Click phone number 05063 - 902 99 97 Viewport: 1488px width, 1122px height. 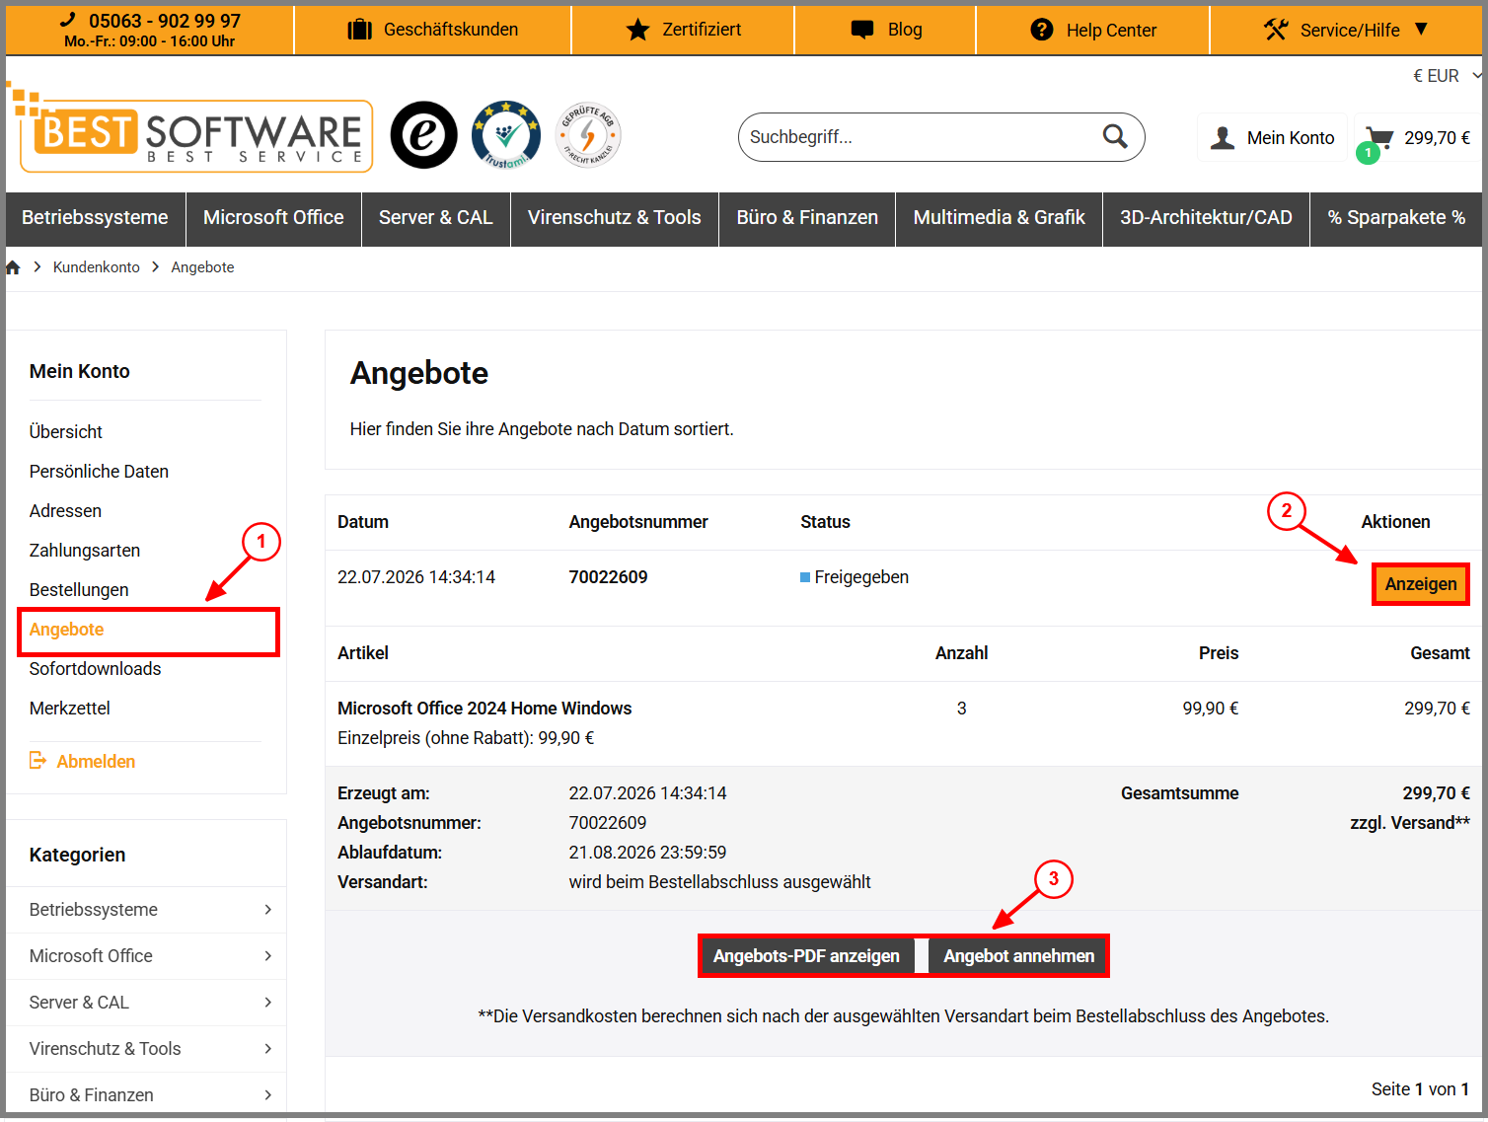coord(165,21)
